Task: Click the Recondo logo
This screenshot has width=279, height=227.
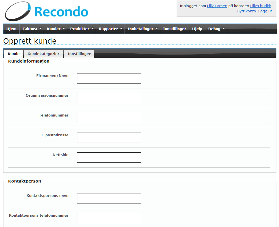Action: click(x=47, y=11)
